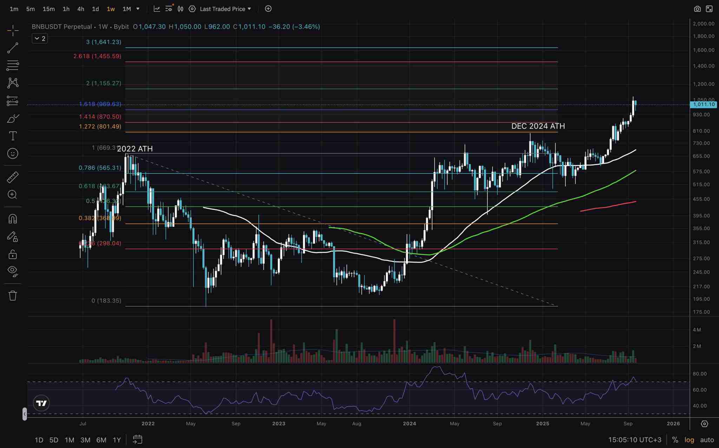Select the text annotation tool
The width and height of the screenshot is (719, 448).
pyautogui.click(x=13, y=136)
